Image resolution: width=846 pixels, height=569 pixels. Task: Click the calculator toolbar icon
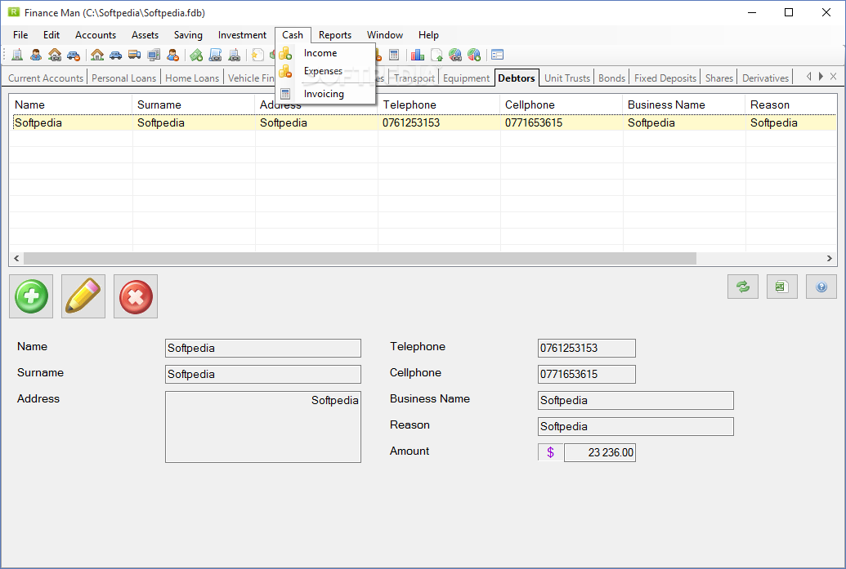coord(394,55)
